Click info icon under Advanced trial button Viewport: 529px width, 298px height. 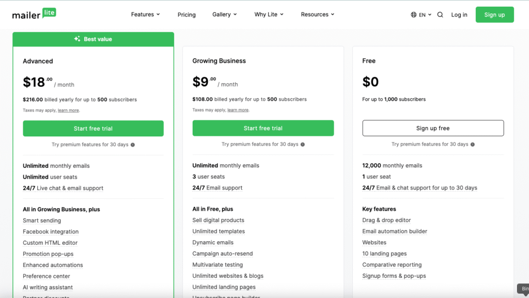133,145
